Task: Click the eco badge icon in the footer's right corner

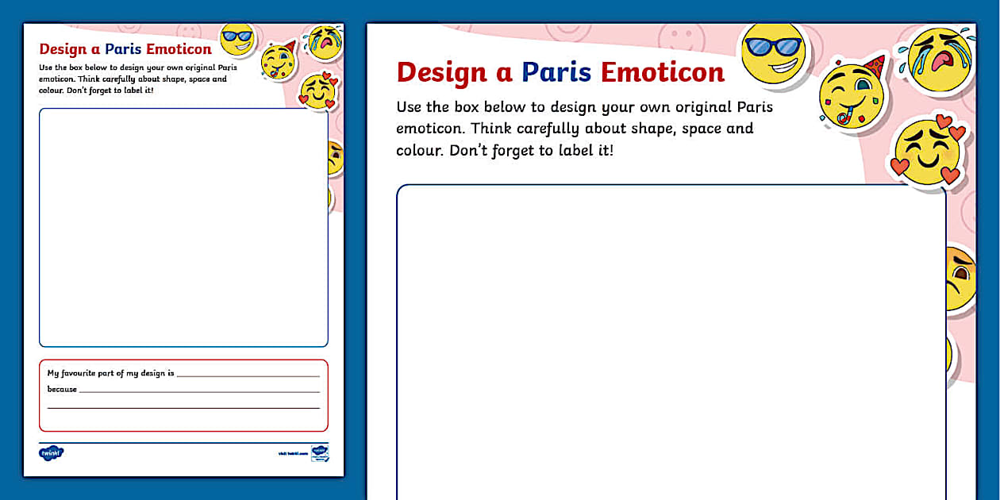Action: [320, 453]
